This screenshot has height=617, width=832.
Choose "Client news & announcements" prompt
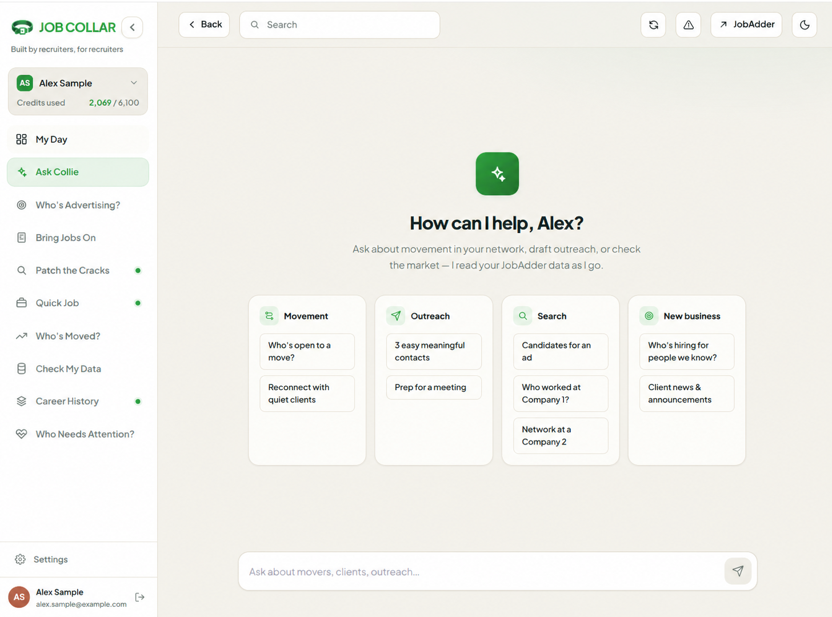coord(687,394)
